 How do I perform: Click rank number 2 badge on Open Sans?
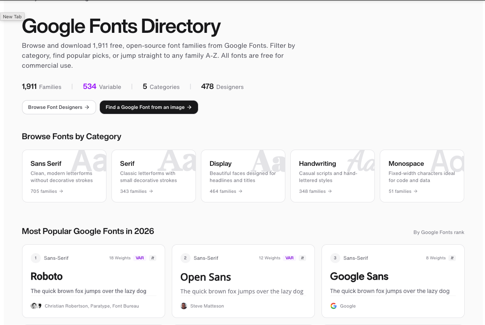[185, 258]
